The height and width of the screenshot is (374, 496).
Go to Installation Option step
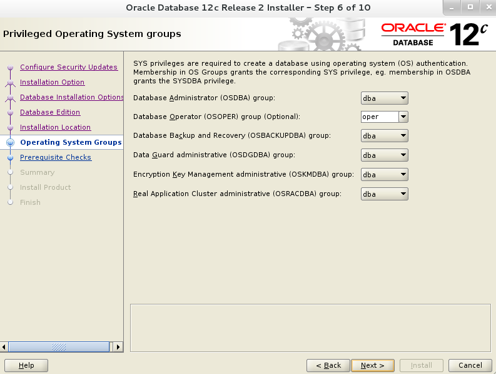pyautogui.click(x=52, y=82)
